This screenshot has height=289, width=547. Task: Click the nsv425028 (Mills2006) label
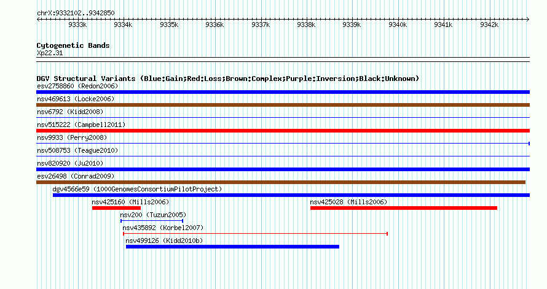coord(349,202)
